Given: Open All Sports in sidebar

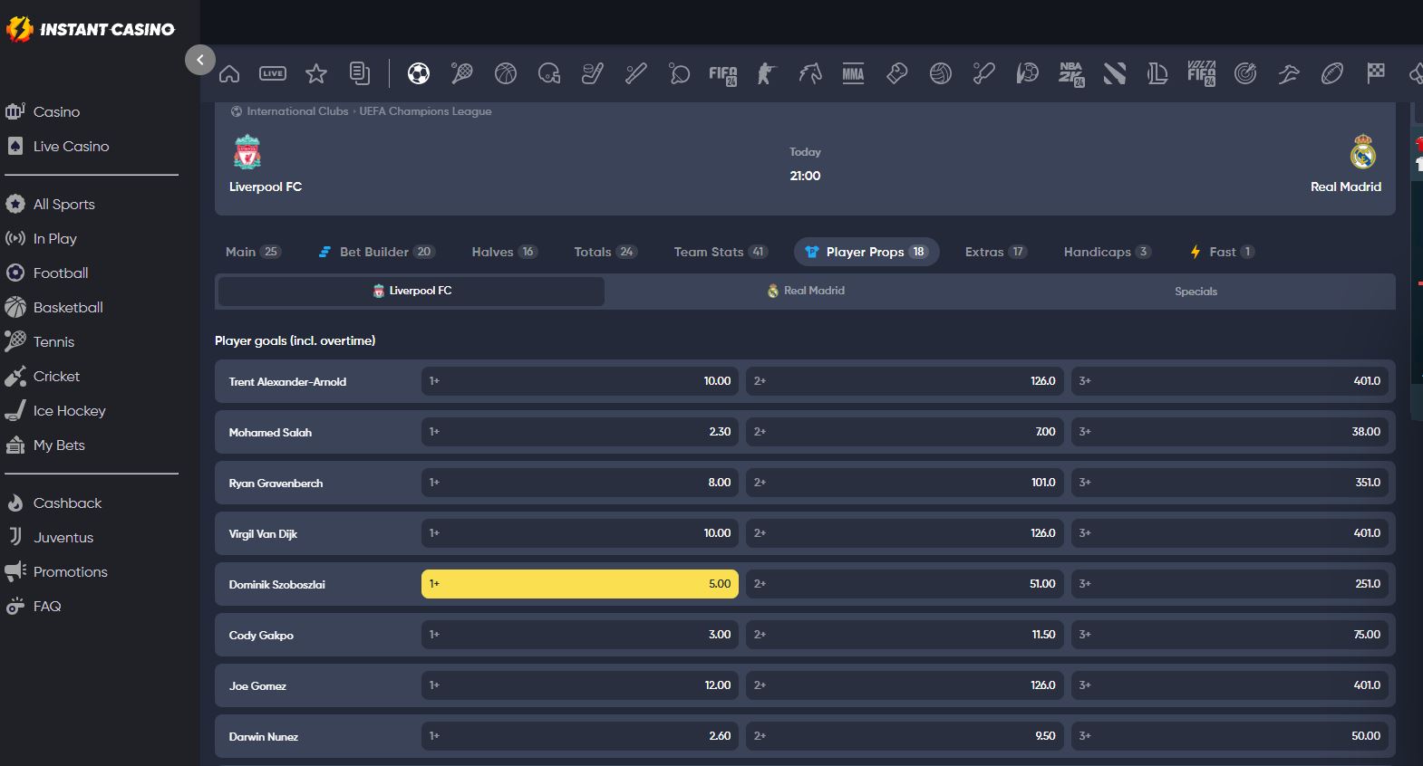Looking at the screenshot, I should [63, 204].
